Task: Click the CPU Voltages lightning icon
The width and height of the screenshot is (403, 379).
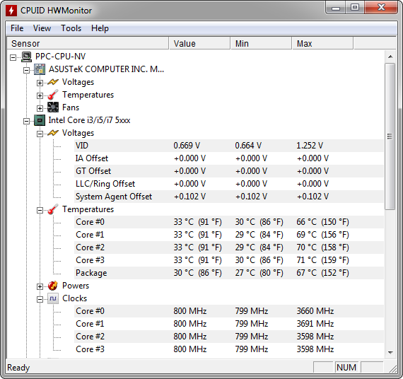Action: [x=53, y=133]
